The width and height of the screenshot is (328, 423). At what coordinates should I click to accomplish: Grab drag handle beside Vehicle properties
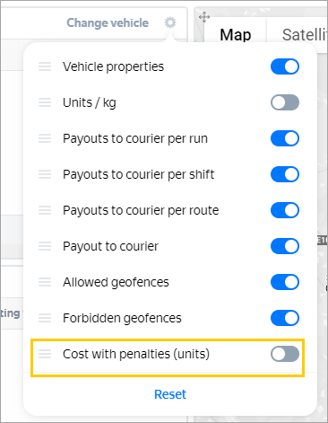point(45,66)
